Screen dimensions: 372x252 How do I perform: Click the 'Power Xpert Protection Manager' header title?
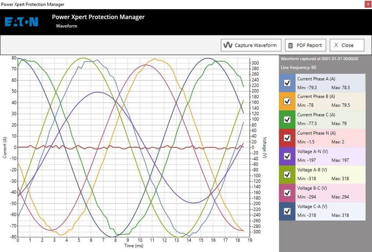98,17
